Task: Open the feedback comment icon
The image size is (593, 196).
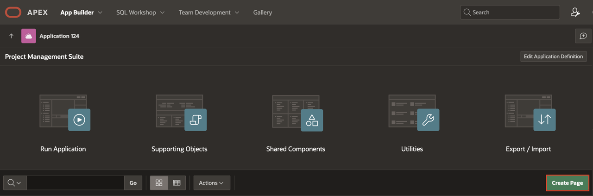Action: tap(583, 36)
